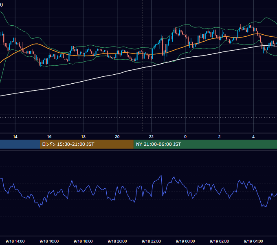
Task: Click the 9/18 20:00 date label
Action: (117, 241)
